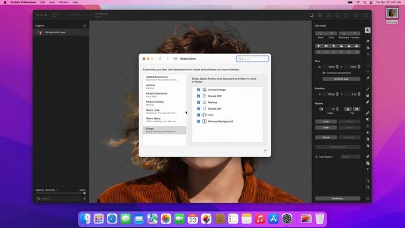Uncheck the Create PDF quick action

click(198, 96)
